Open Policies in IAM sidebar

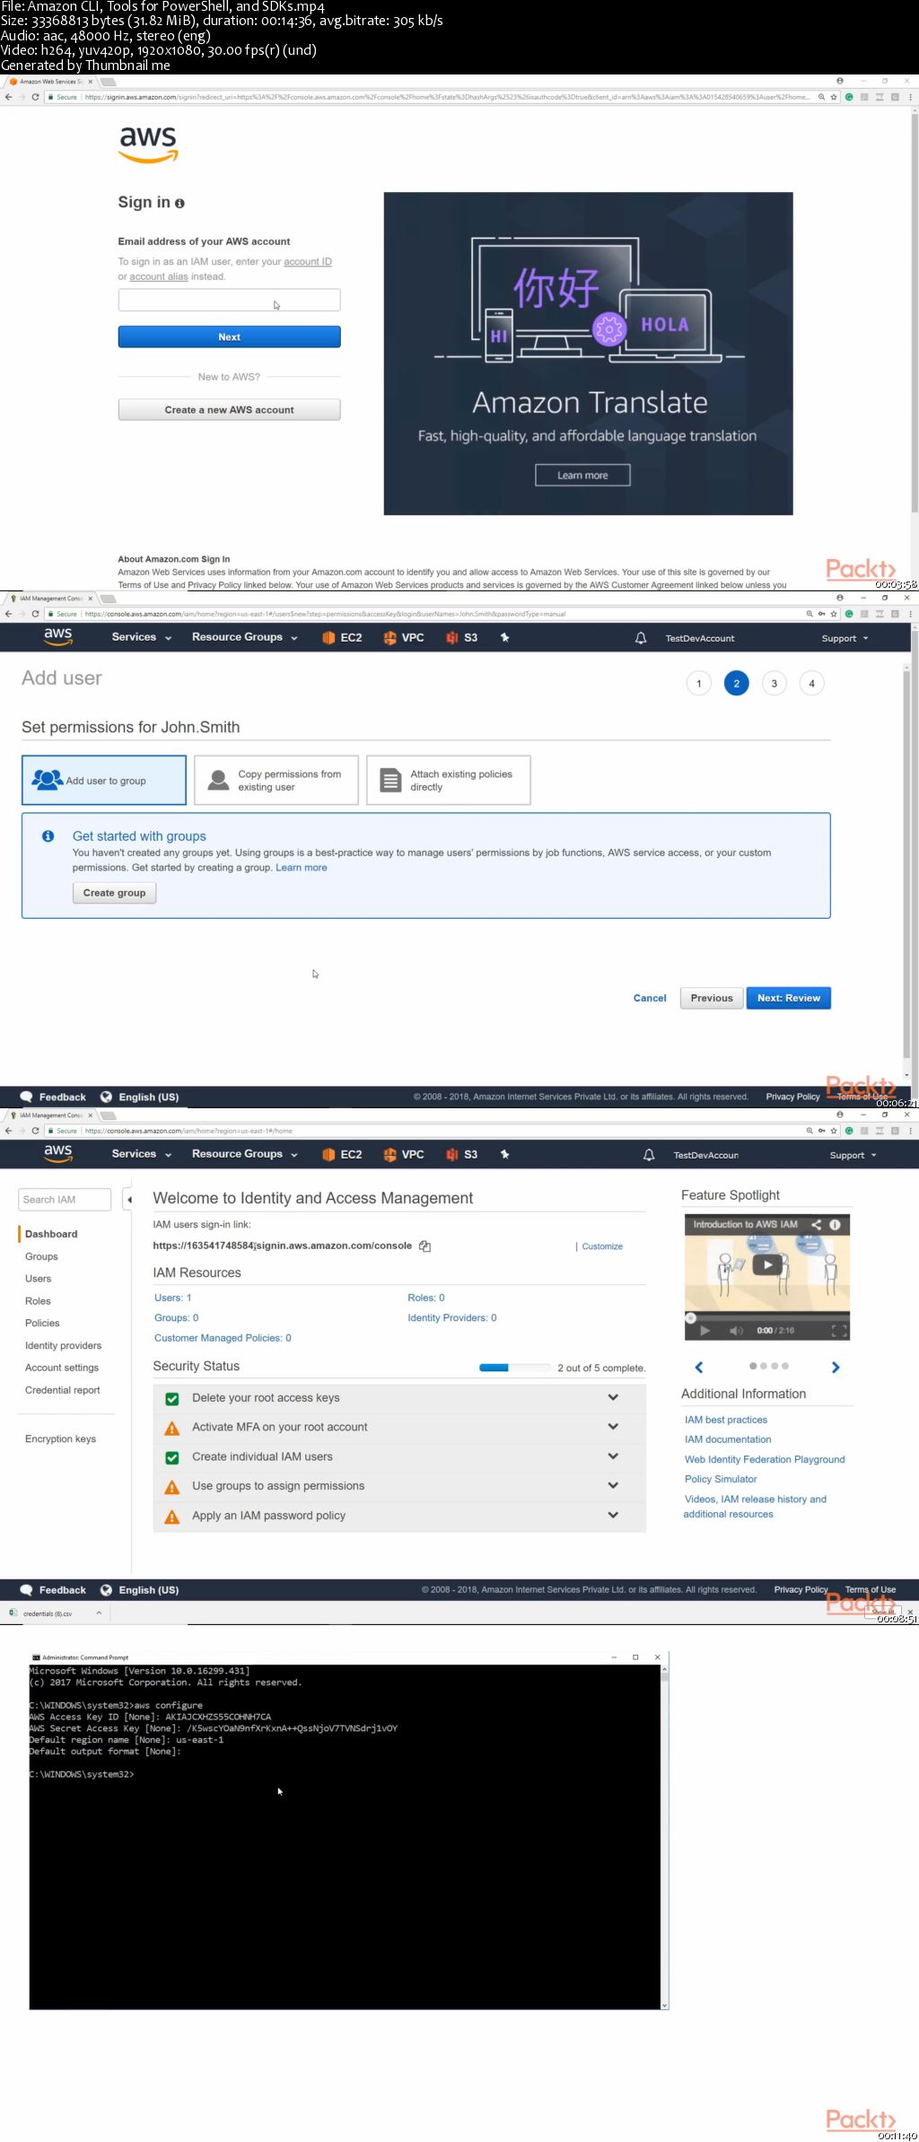42,1324
